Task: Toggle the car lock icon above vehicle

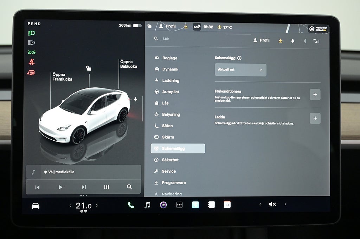Action: click(x=89, y=68)
